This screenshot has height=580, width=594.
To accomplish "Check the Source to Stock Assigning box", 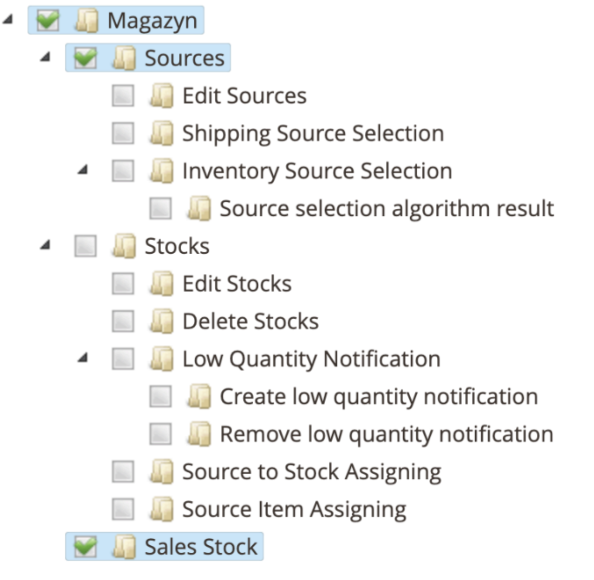I will pos(123,472).
